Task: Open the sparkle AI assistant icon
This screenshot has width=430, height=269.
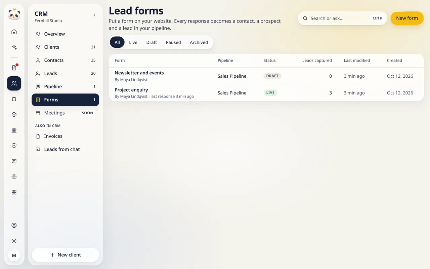Action: [14, 47]
